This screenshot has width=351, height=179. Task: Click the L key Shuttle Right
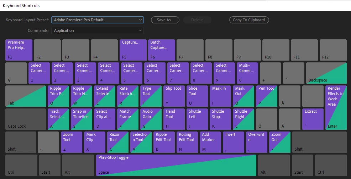pos(243,119)
